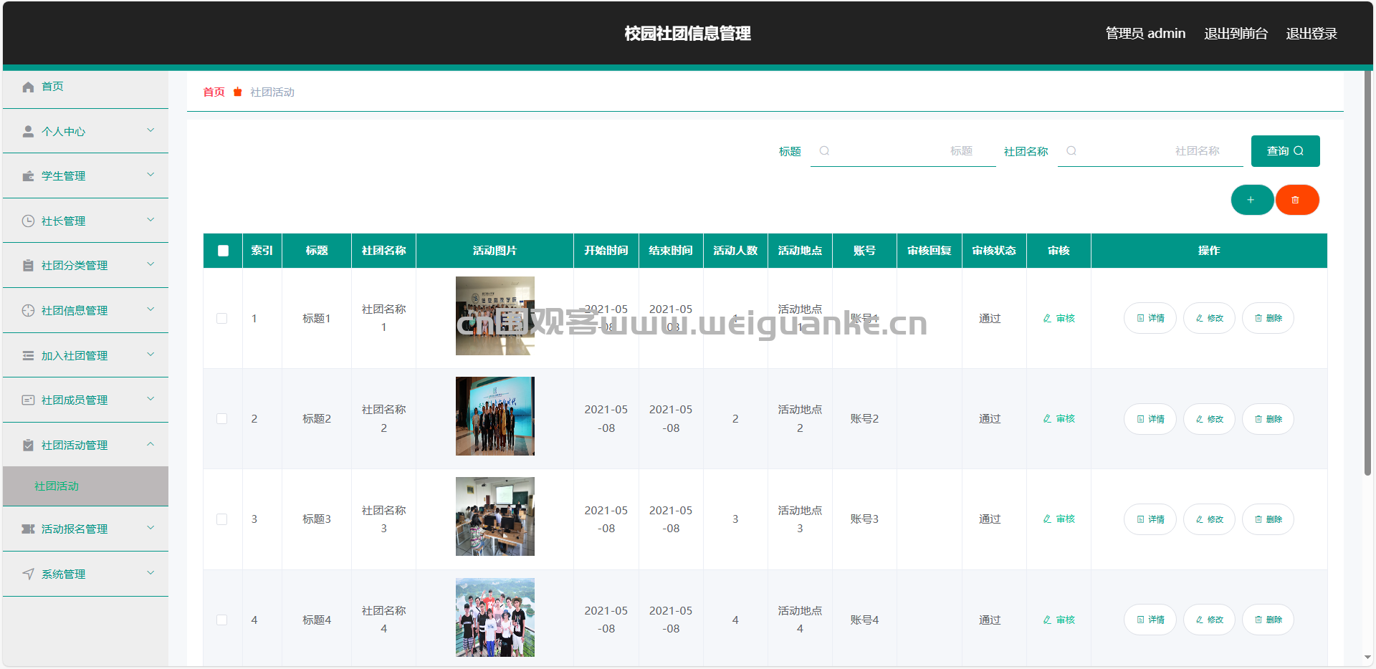Expand the 社团信息管理 menu chevron
This screenshot has height=669, width=1376.
150,309
